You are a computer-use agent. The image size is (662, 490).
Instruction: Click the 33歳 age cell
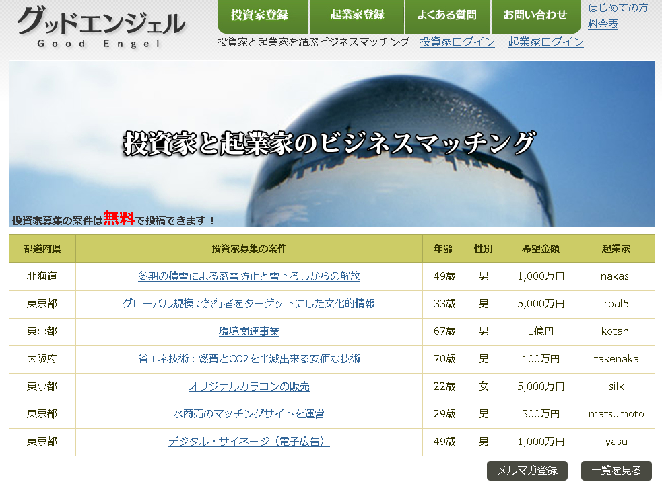pos(443,303)
